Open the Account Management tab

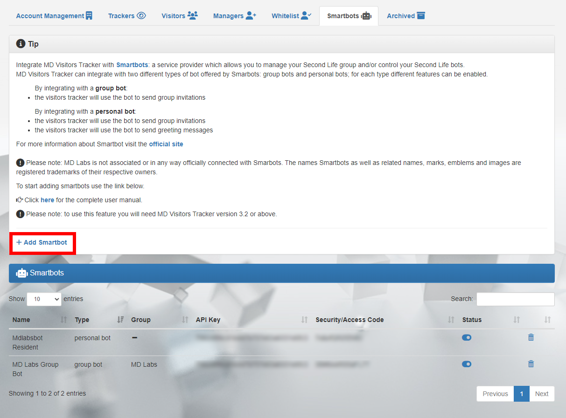(x=54, y=16)
